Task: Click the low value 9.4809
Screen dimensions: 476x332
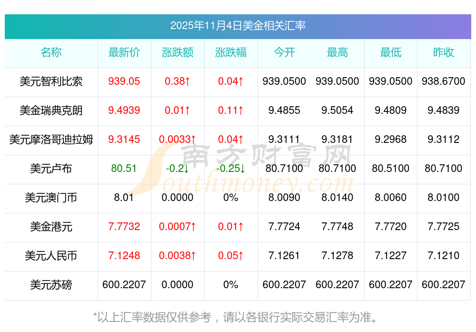Action: coord(391,110)
